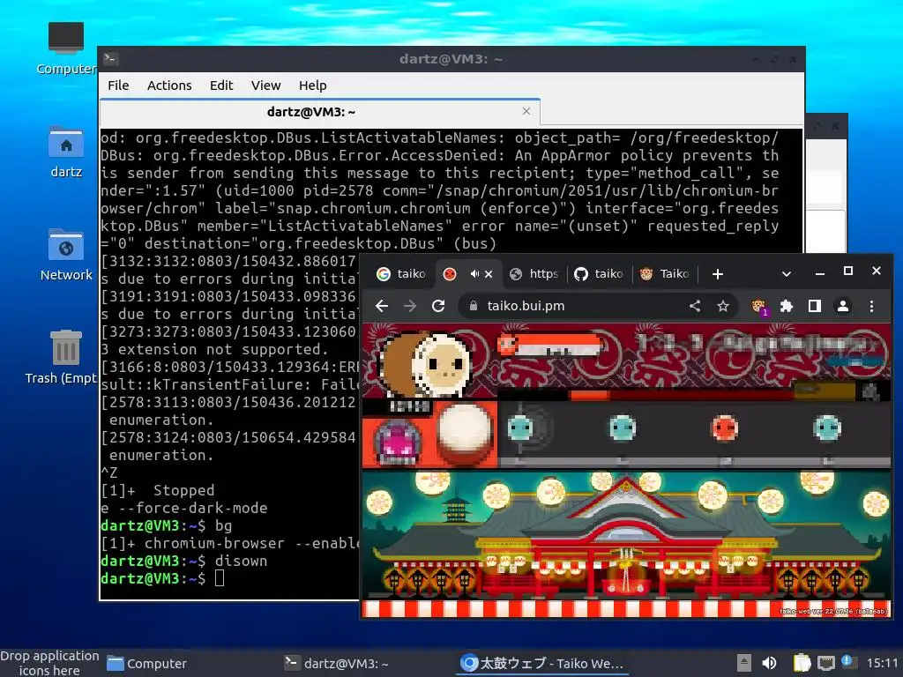Switch to the 'https' globe tab
Viewport: 903px width, 677px height.
[534, 274]
